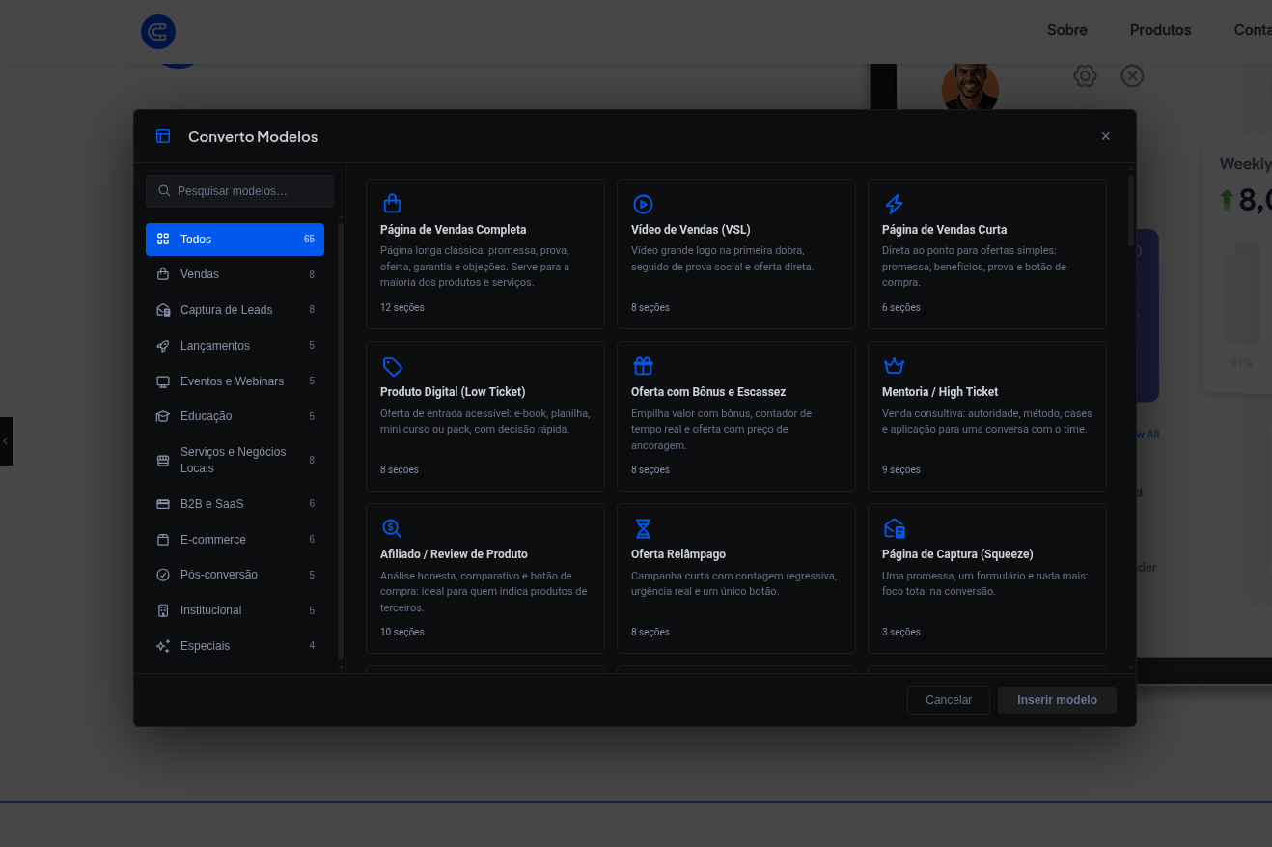Open the gear settings icon behind the dialog
This screenshot has height=847, width=1272.
1085,75
